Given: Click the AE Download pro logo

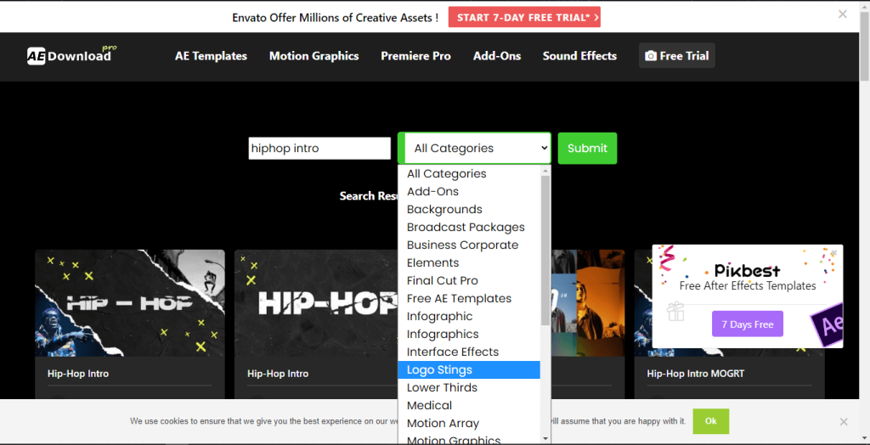Looking at the screenshot, I should coord(71,55).
